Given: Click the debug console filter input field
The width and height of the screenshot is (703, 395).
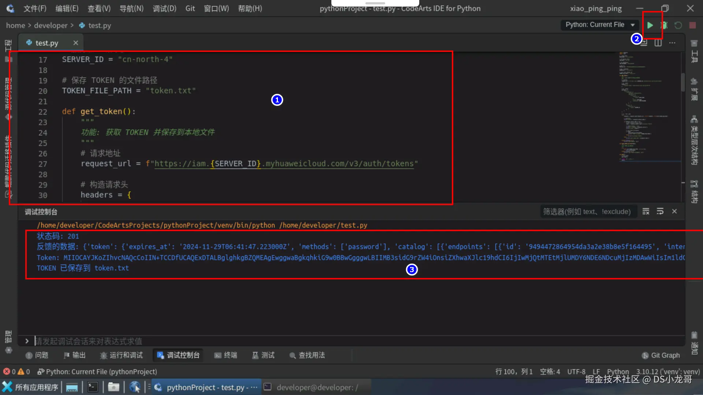Looking at the screenshot, I should (x=588, y=211).
